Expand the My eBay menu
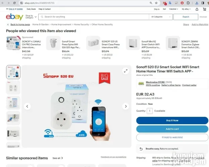209x167 pixels. point(186,9)
